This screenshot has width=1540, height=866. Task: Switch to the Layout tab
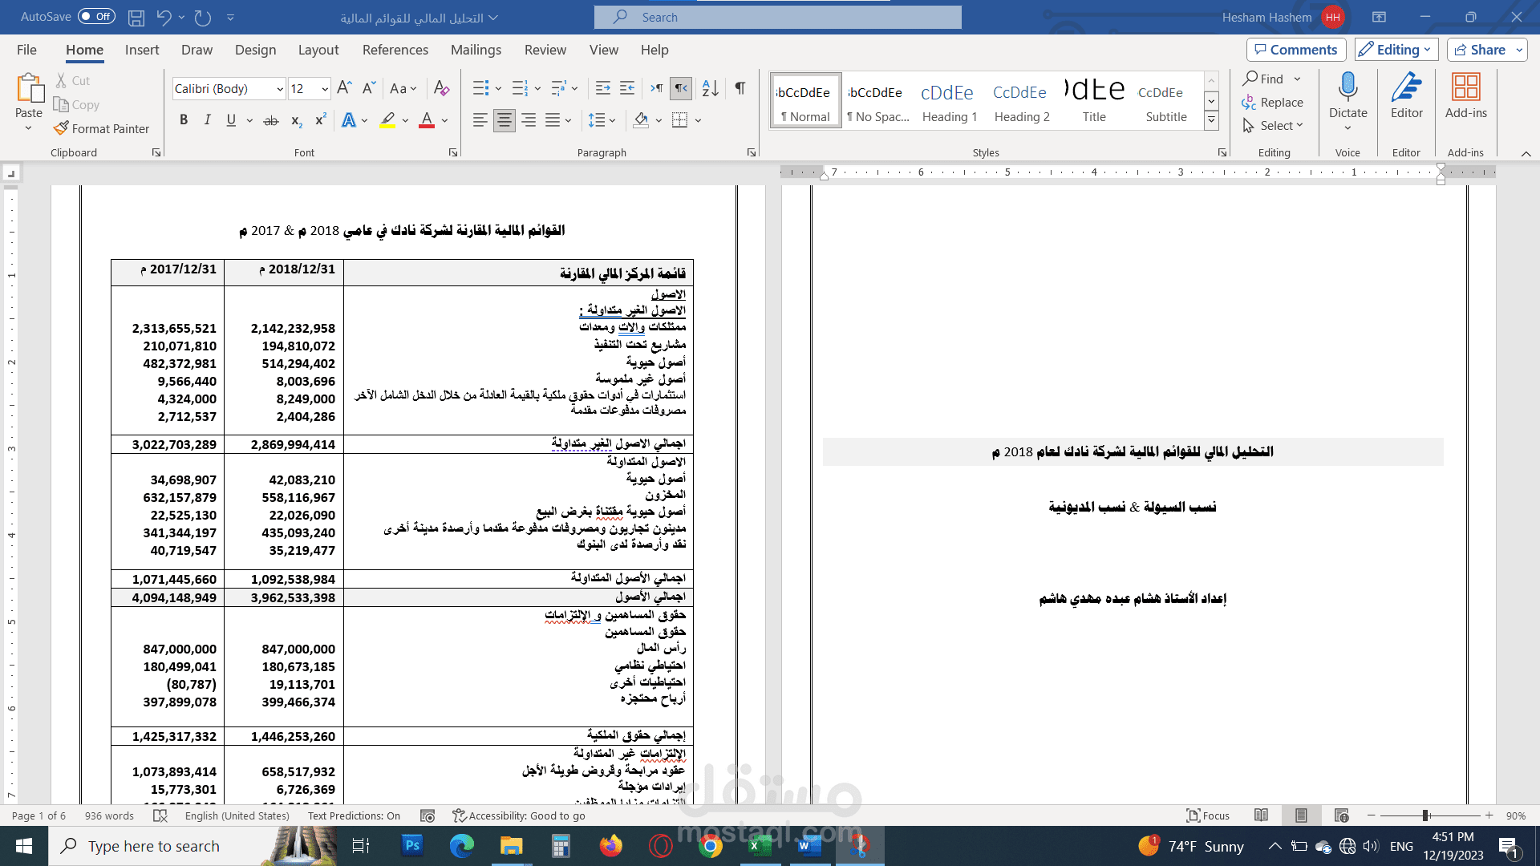coord(318,50)
